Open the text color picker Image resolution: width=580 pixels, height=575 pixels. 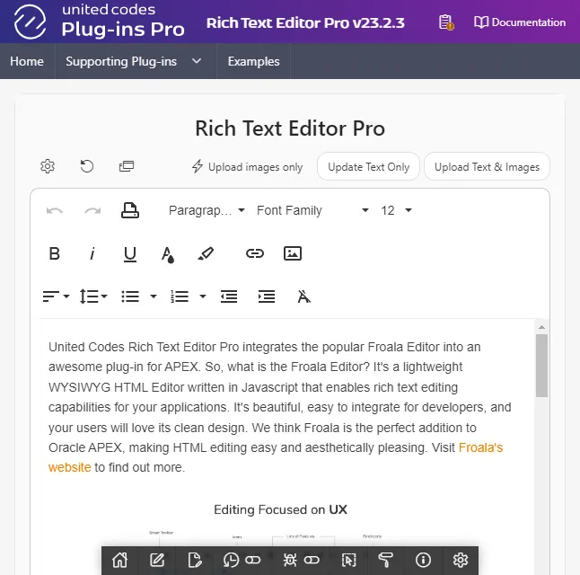click(168, 253)
